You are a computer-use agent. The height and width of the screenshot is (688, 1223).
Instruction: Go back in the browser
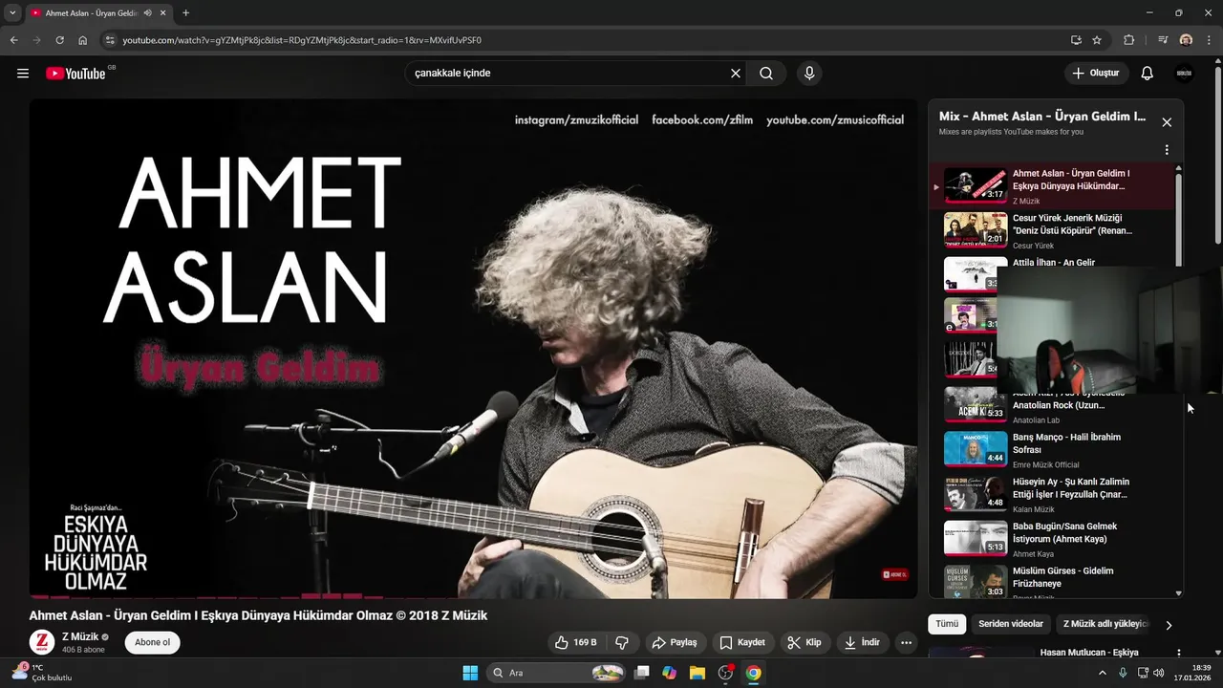[x=13, y=40]
